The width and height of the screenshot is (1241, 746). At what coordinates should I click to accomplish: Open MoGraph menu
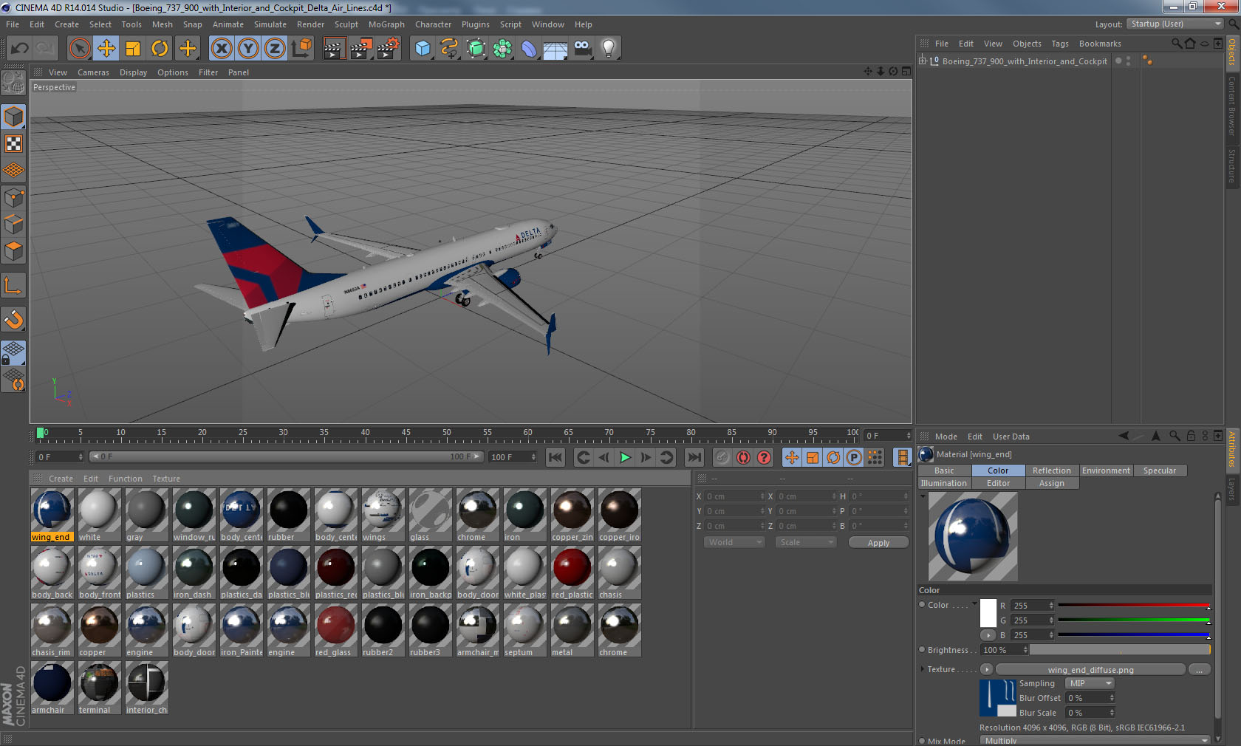[386, 24]
